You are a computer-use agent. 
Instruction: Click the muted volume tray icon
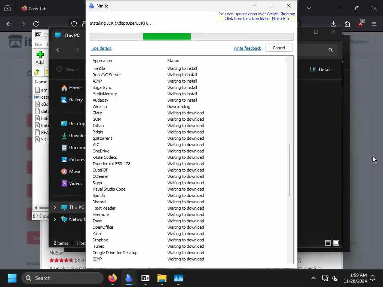point(335,278)
